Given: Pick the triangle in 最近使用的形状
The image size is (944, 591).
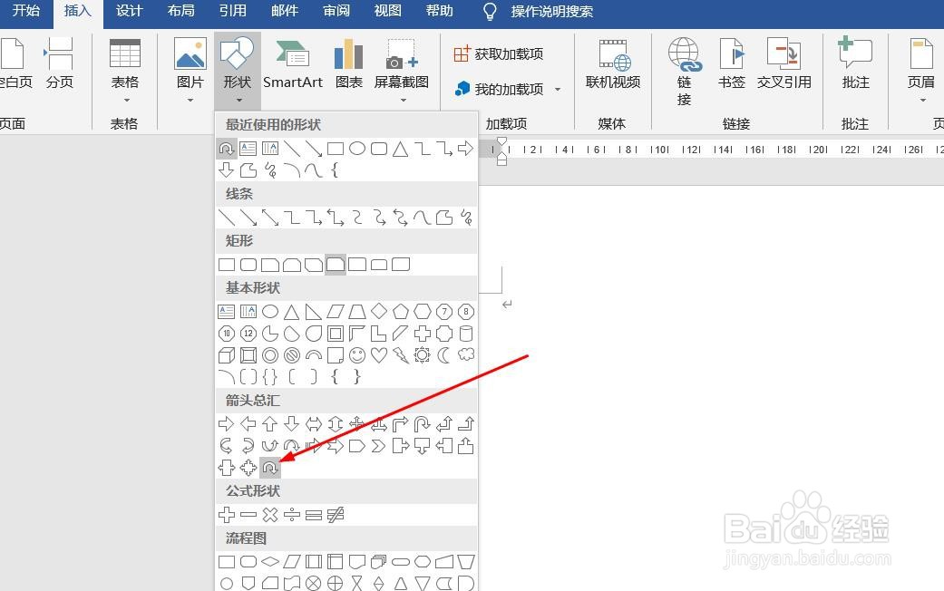Looking at the screenshot, I should click(400, 149).
